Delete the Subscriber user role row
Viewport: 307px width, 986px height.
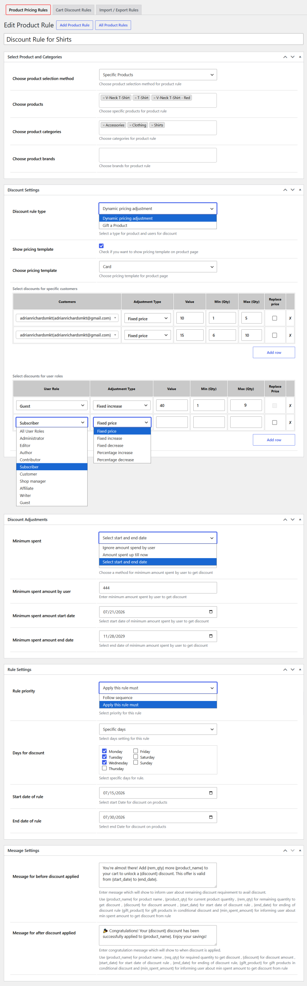[x=290, y=423]
